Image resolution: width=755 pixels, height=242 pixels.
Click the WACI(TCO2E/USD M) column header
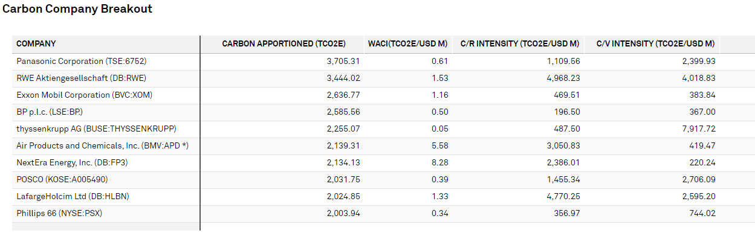pyautogui.click(x=407, y=44)
